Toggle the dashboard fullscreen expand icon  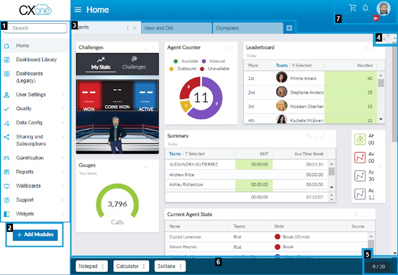point(388,37)
